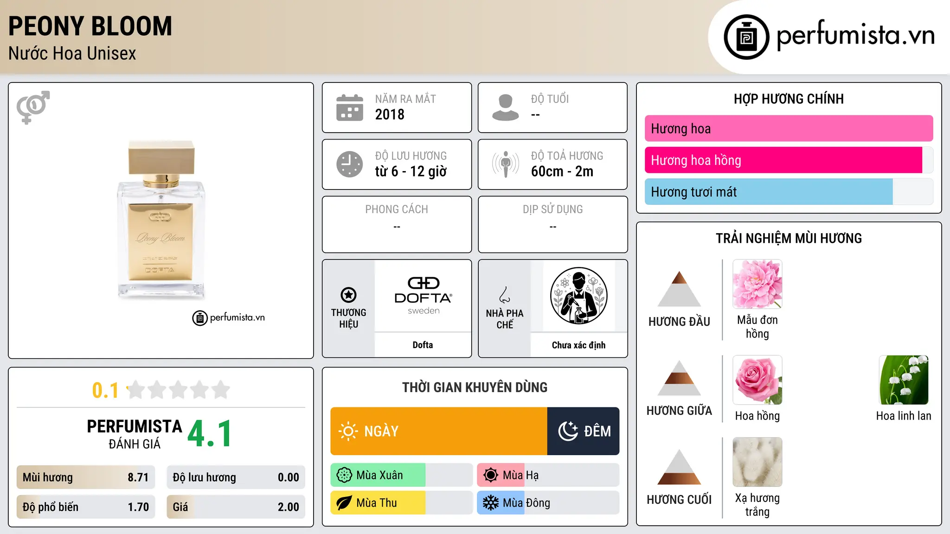Click the Hoa hồng note label
Viewport: 950px width, 534px height.
[757, 416]
